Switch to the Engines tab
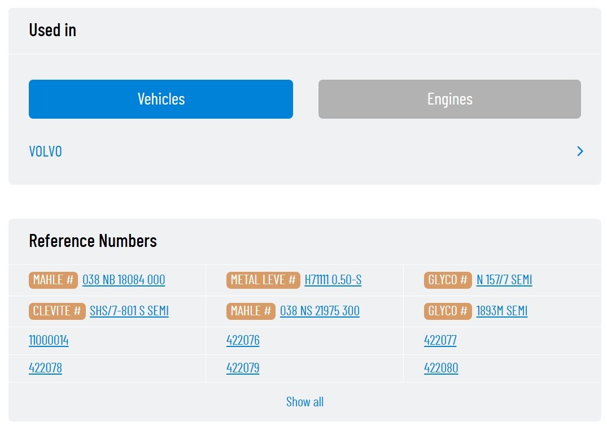The height and width of the screenshot is (434, 607). [x=449, y=99]
